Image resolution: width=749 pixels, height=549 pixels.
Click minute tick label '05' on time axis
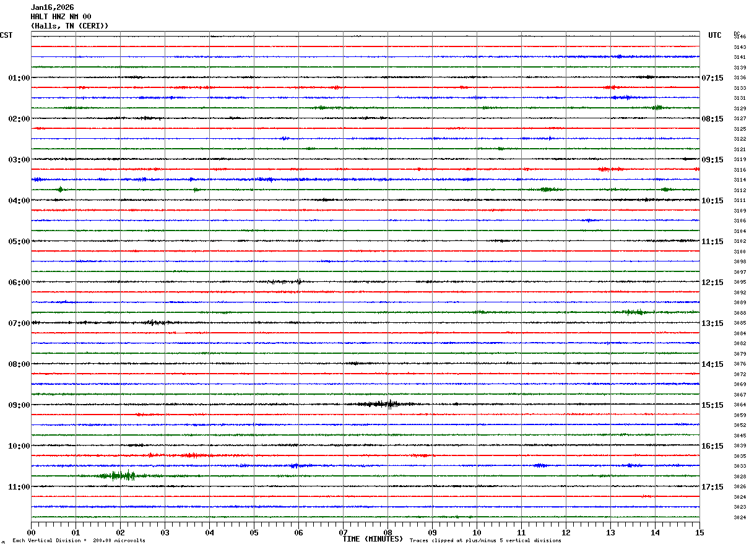(254, 532)
